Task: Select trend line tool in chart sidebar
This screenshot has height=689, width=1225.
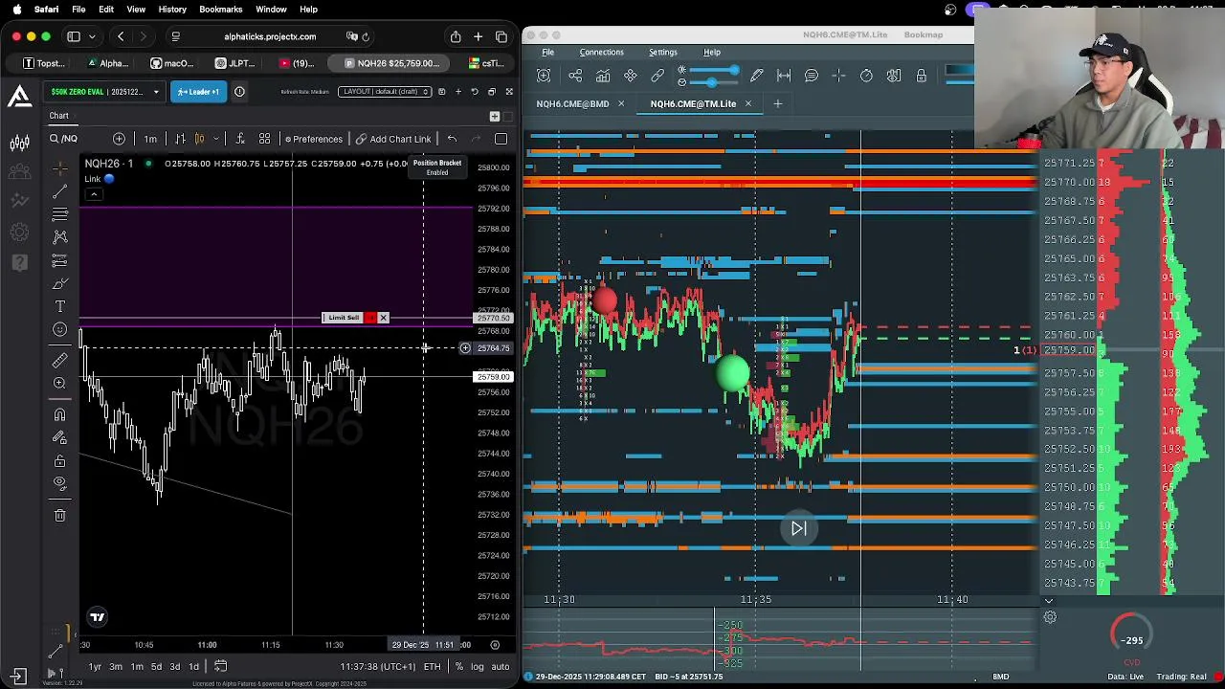Action: [x=59, y=190]
